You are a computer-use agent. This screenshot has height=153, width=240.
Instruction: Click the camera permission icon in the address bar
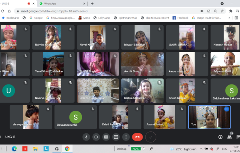[202, 11]
